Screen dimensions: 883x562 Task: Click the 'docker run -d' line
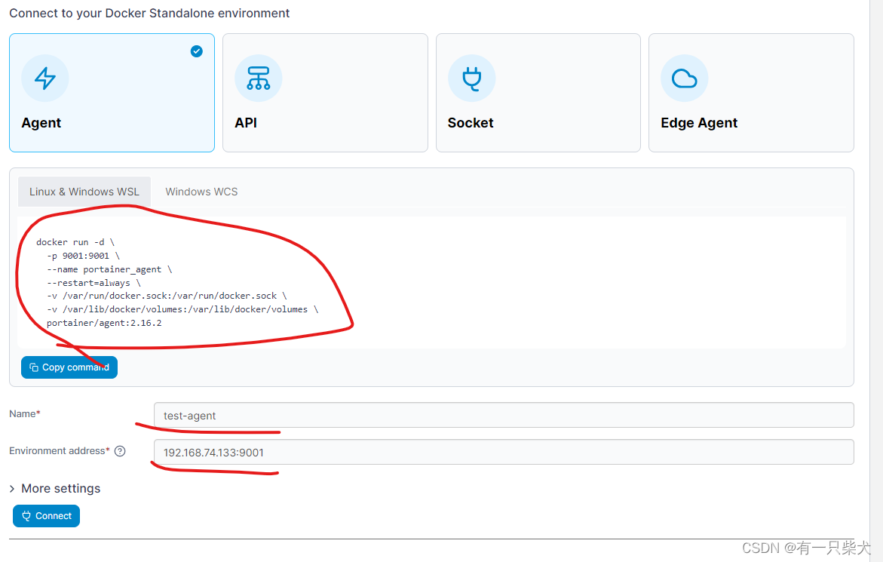75,242
